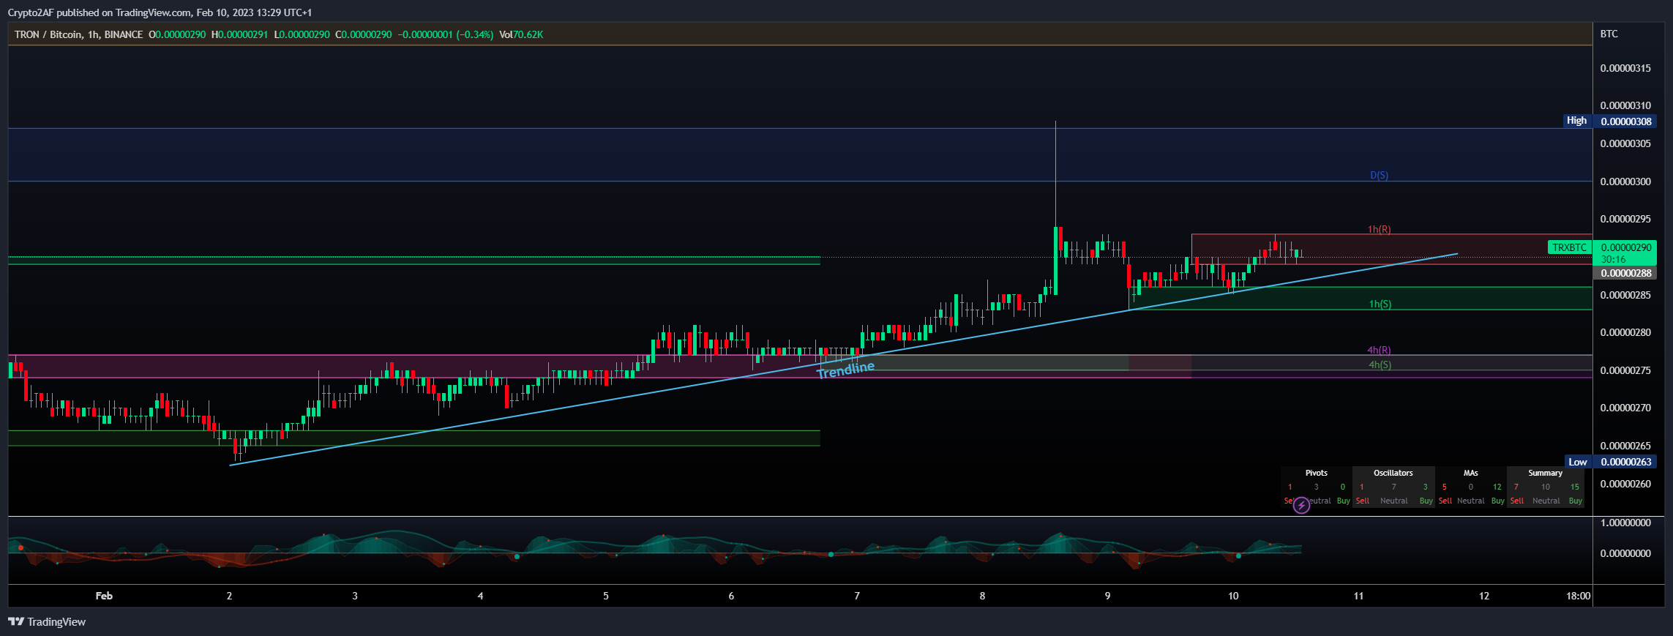Click date 11 on the time axis
Image resolution: width=1673 pixels, height=636 pixels.
[1358, 596]
